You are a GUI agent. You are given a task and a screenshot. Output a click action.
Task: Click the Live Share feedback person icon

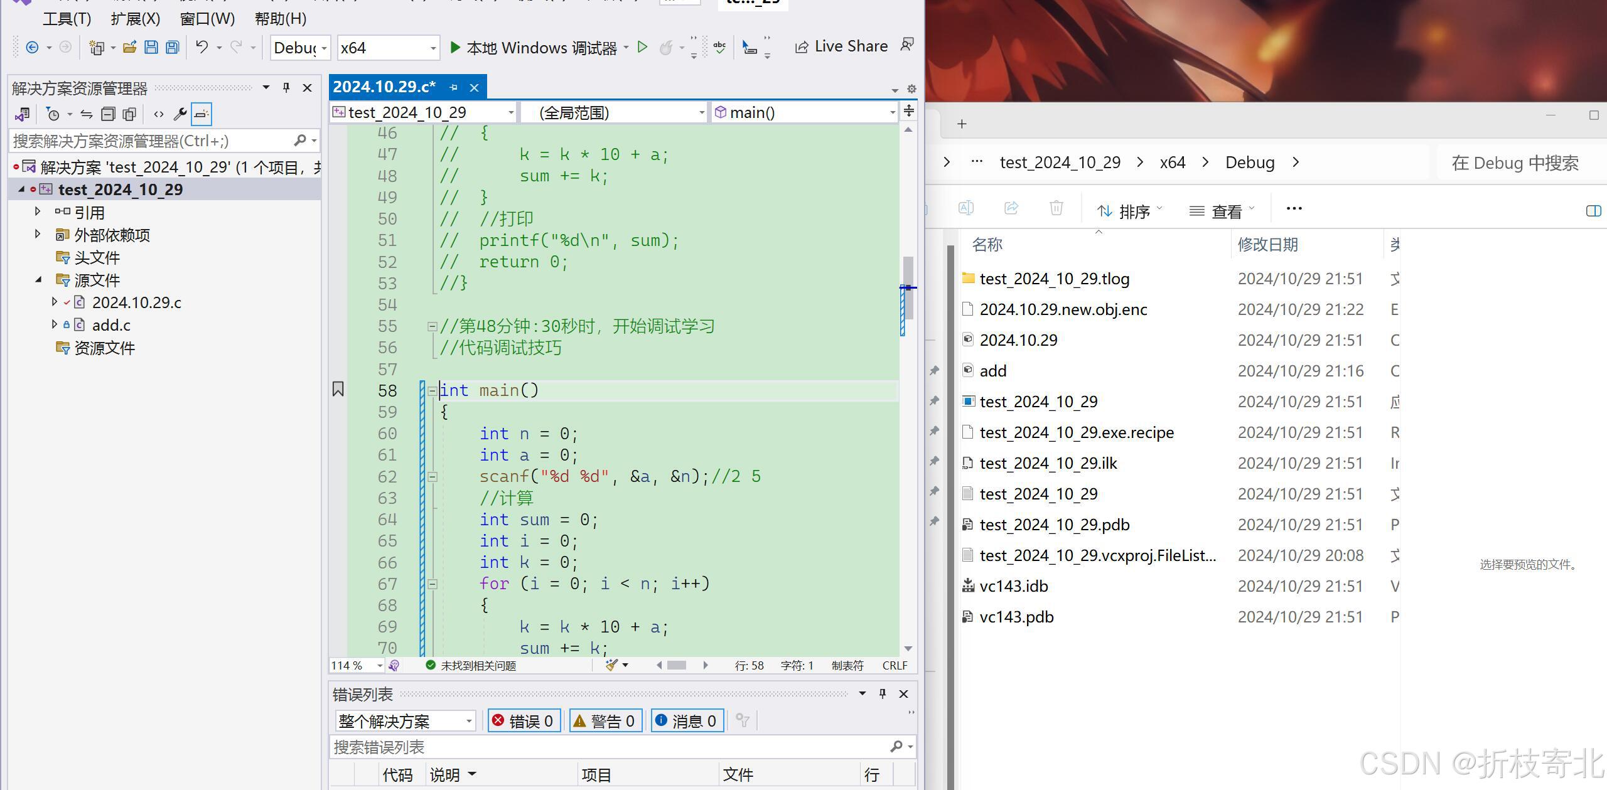tap(907, 45)
